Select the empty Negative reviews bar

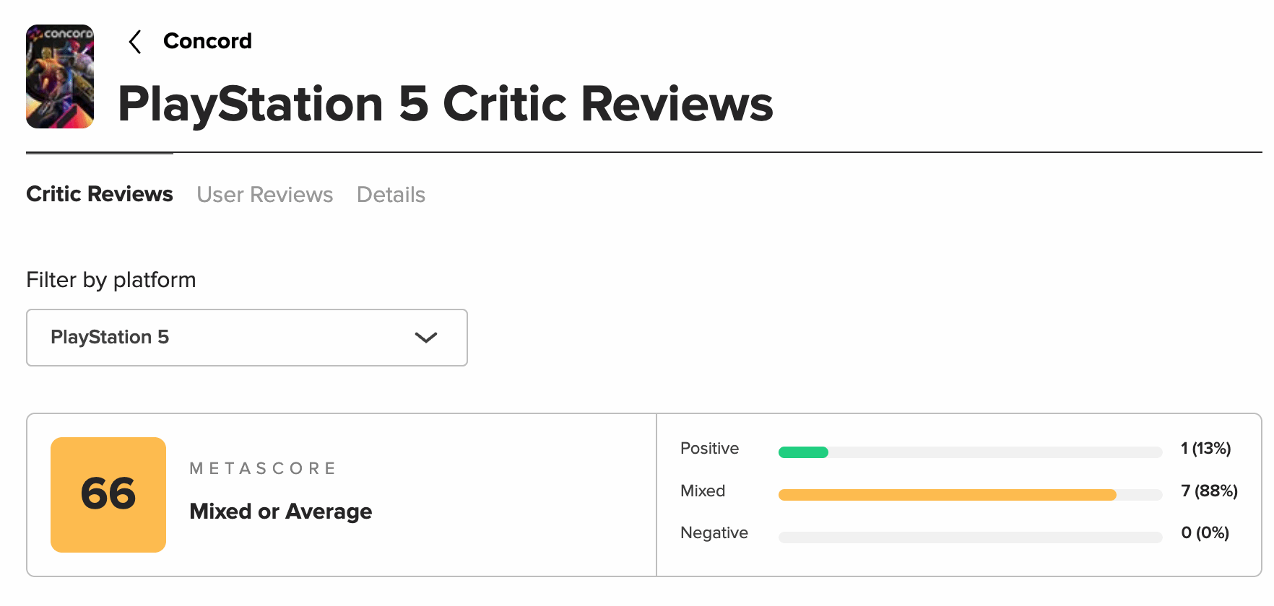click(x=970, y=537)
